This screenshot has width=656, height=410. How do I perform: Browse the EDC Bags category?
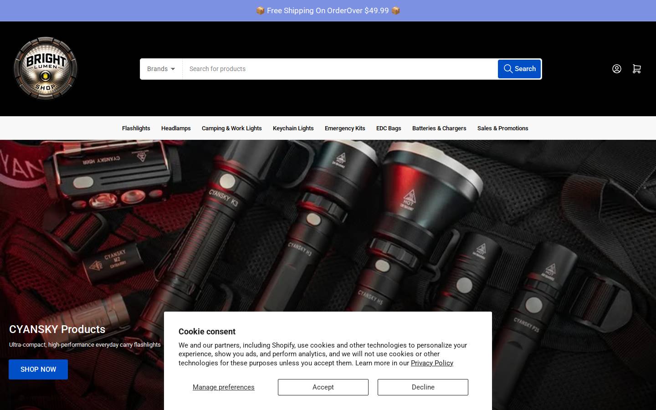pos(389,128)
